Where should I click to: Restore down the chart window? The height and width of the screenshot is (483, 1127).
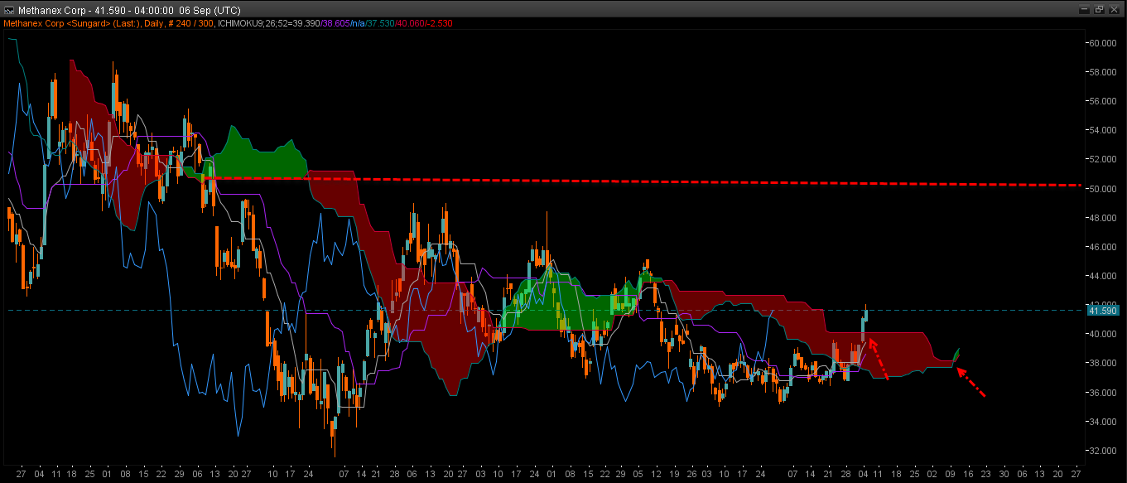point(1100,9)
